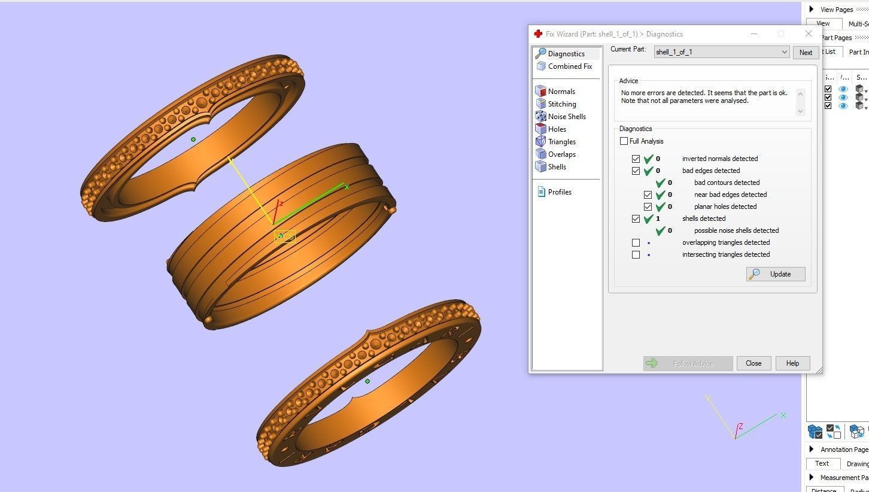The width and height of the screenshot is (869, 492).
Task: Enable intersecting triangles detection
Action: [636, 254]
